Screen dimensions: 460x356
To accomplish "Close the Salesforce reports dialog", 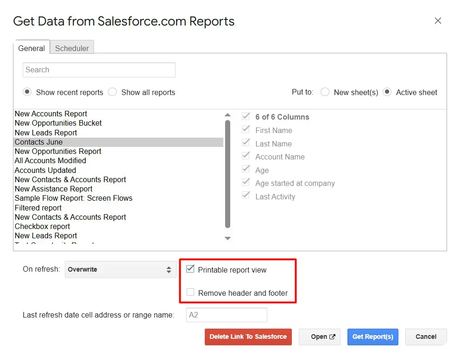I will [x=438, y=21].
